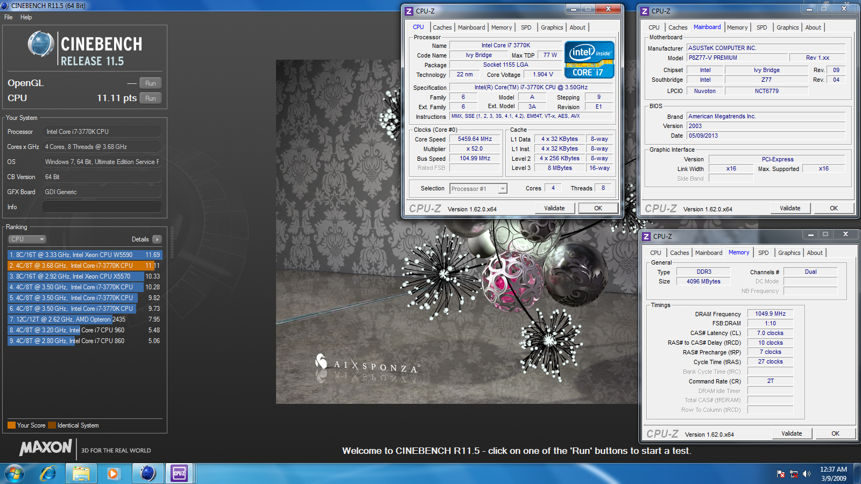Click the CPU-Z Memory window title icon
This screenshot has width=861, height=484.
(646, 237)
